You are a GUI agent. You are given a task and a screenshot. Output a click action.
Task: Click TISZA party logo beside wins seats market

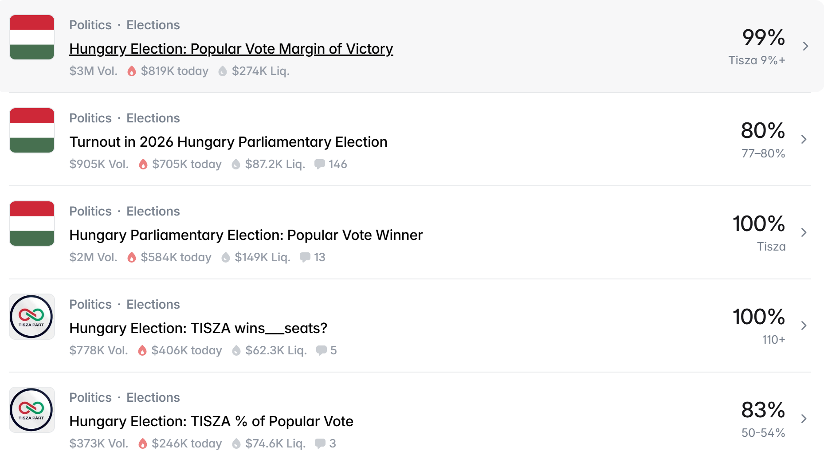click(32, 317)
